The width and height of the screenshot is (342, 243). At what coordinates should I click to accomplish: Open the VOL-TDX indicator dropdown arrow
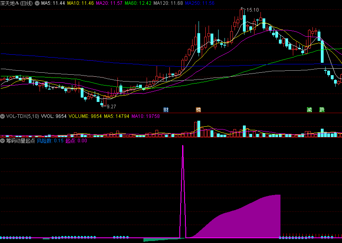[3, 116]
